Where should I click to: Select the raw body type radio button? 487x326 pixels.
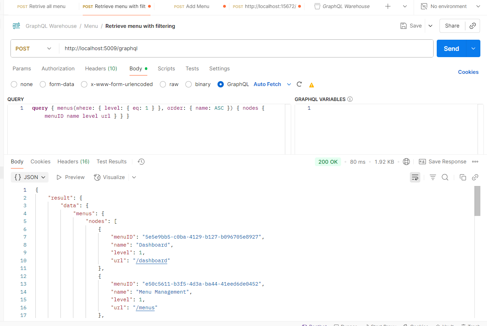coord(163,84)
